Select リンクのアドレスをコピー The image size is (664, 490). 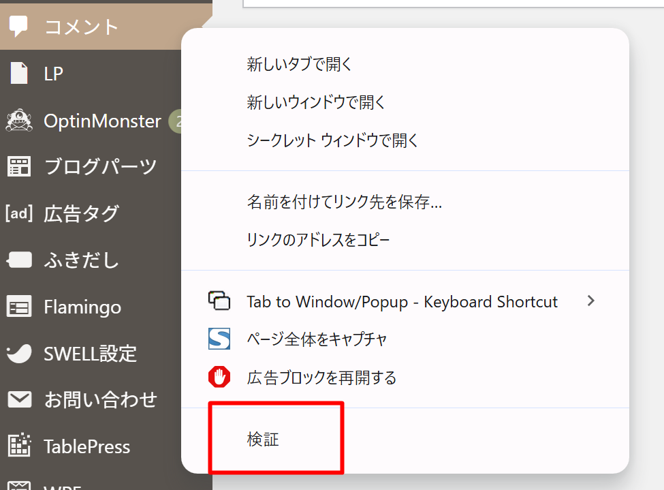318,241
